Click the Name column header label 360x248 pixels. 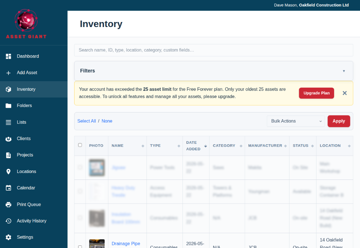(x=118, y=146)
